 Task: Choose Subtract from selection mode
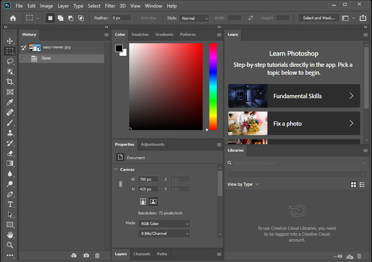(71, 18)
